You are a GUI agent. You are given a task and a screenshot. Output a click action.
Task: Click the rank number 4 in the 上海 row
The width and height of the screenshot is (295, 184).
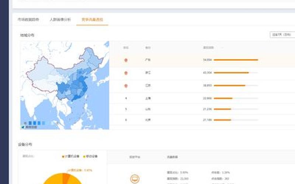(x=126, y=98)
